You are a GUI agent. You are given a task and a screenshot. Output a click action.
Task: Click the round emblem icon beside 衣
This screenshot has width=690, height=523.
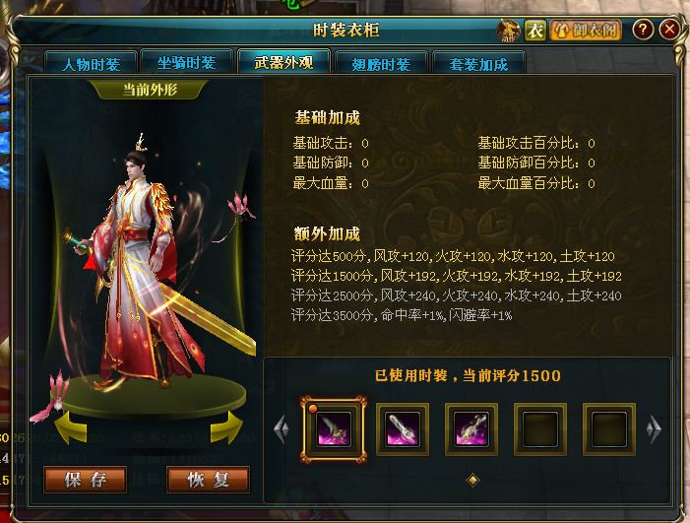[508, 31]
